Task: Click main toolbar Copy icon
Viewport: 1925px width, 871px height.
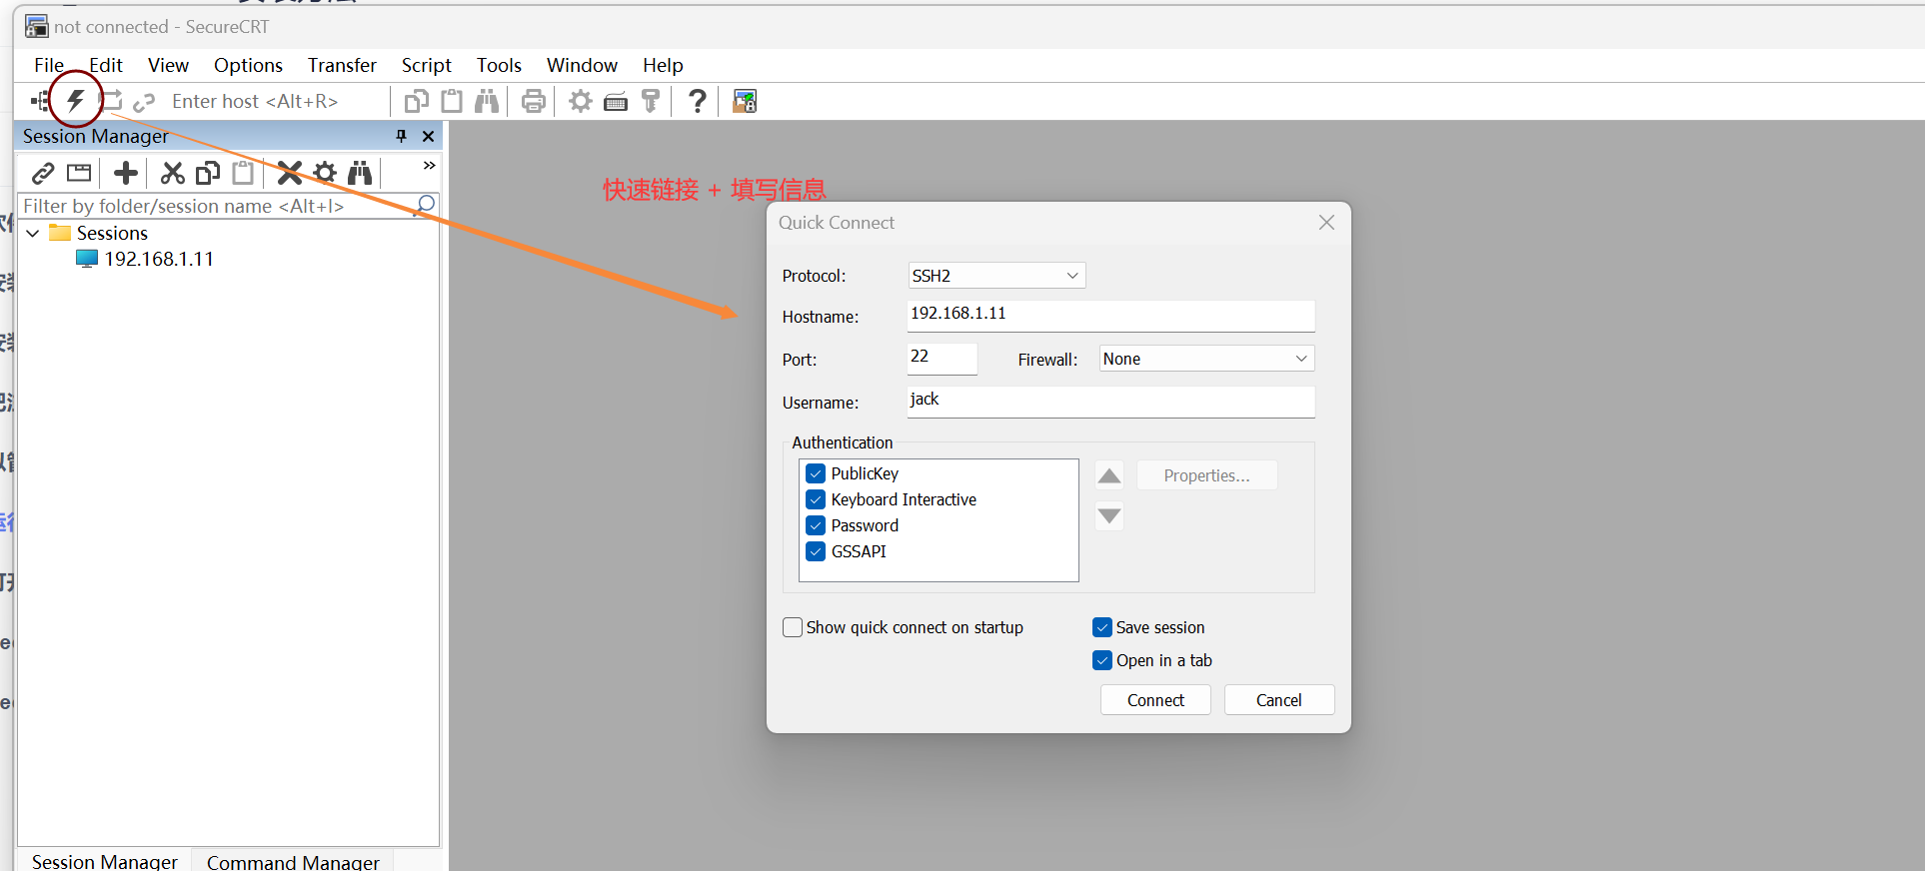Action: [x=416, y=101]
